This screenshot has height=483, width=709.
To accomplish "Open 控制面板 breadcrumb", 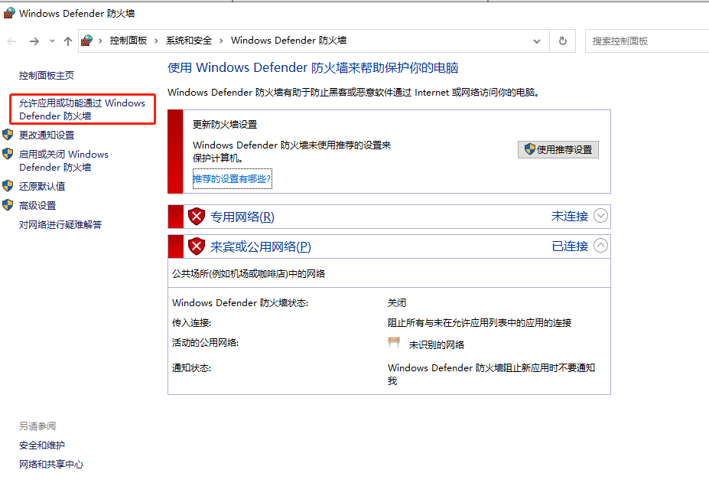I will pos(128,41).
